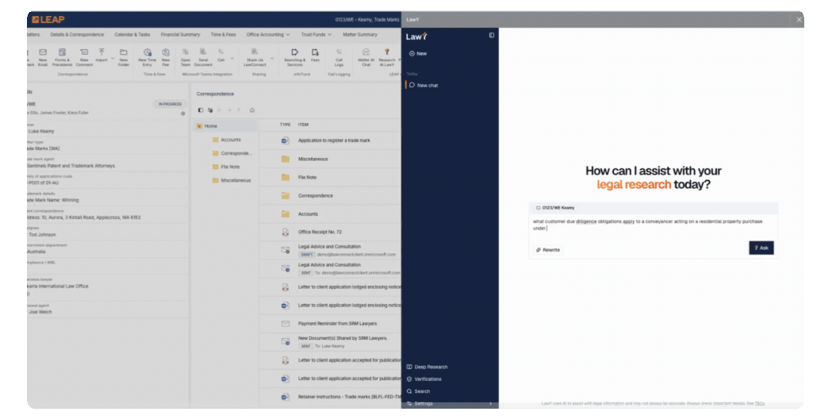Click New Folder icon in LEAP ribbon

[124, 52]
